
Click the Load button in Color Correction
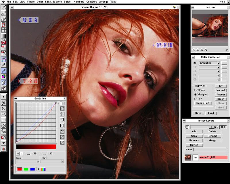[211, 113]
